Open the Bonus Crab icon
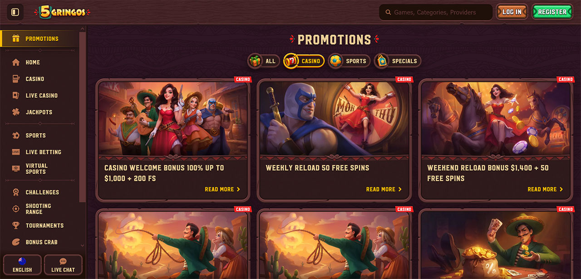 coord(16,242)
